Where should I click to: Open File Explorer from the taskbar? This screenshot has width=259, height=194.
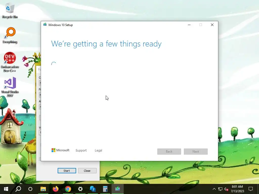tap(43, 189)
